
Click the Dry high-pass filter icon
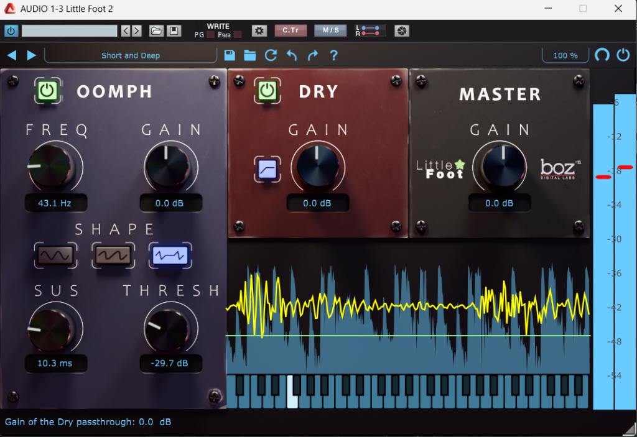pos(267,168)
